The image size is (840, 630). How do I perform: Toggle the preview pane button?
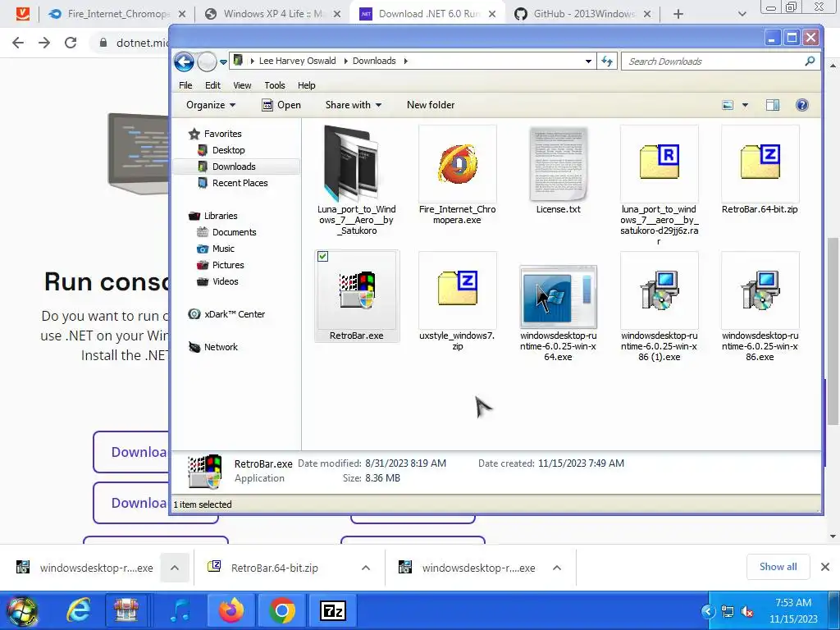(x=773, y=105)
